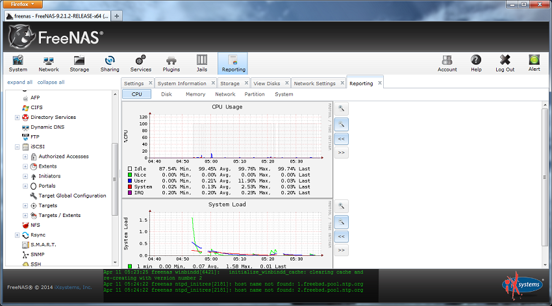
Task: Open the Services toolbar icon
Action: [x=140, y=64]
